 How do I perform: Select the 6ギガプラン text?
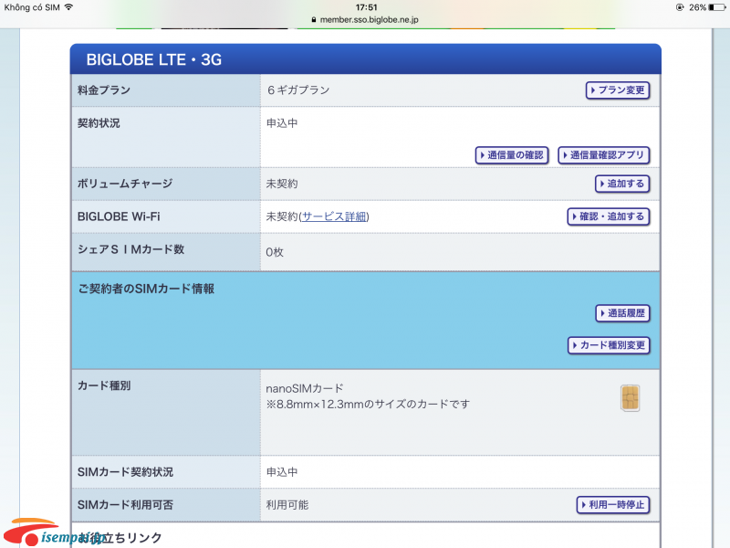(x=298, y=90)
